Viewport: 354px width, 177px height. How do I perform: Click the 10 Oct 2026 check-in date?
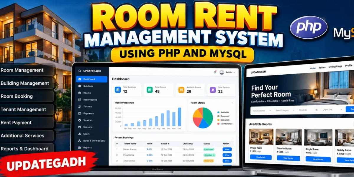(166, 149)
